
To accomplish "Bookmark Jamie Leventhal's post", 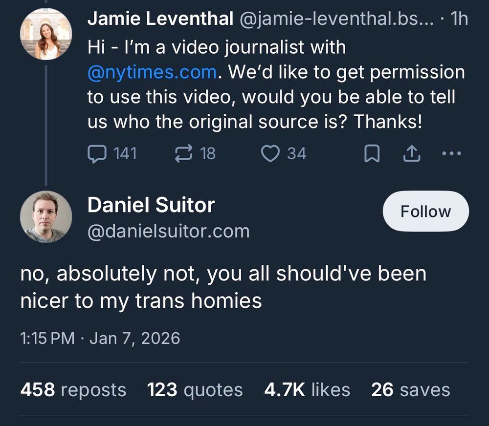I will click(372, 154).
